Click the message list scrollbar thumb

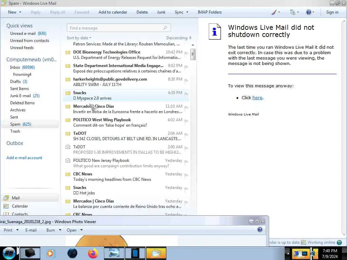click(193, 54)
